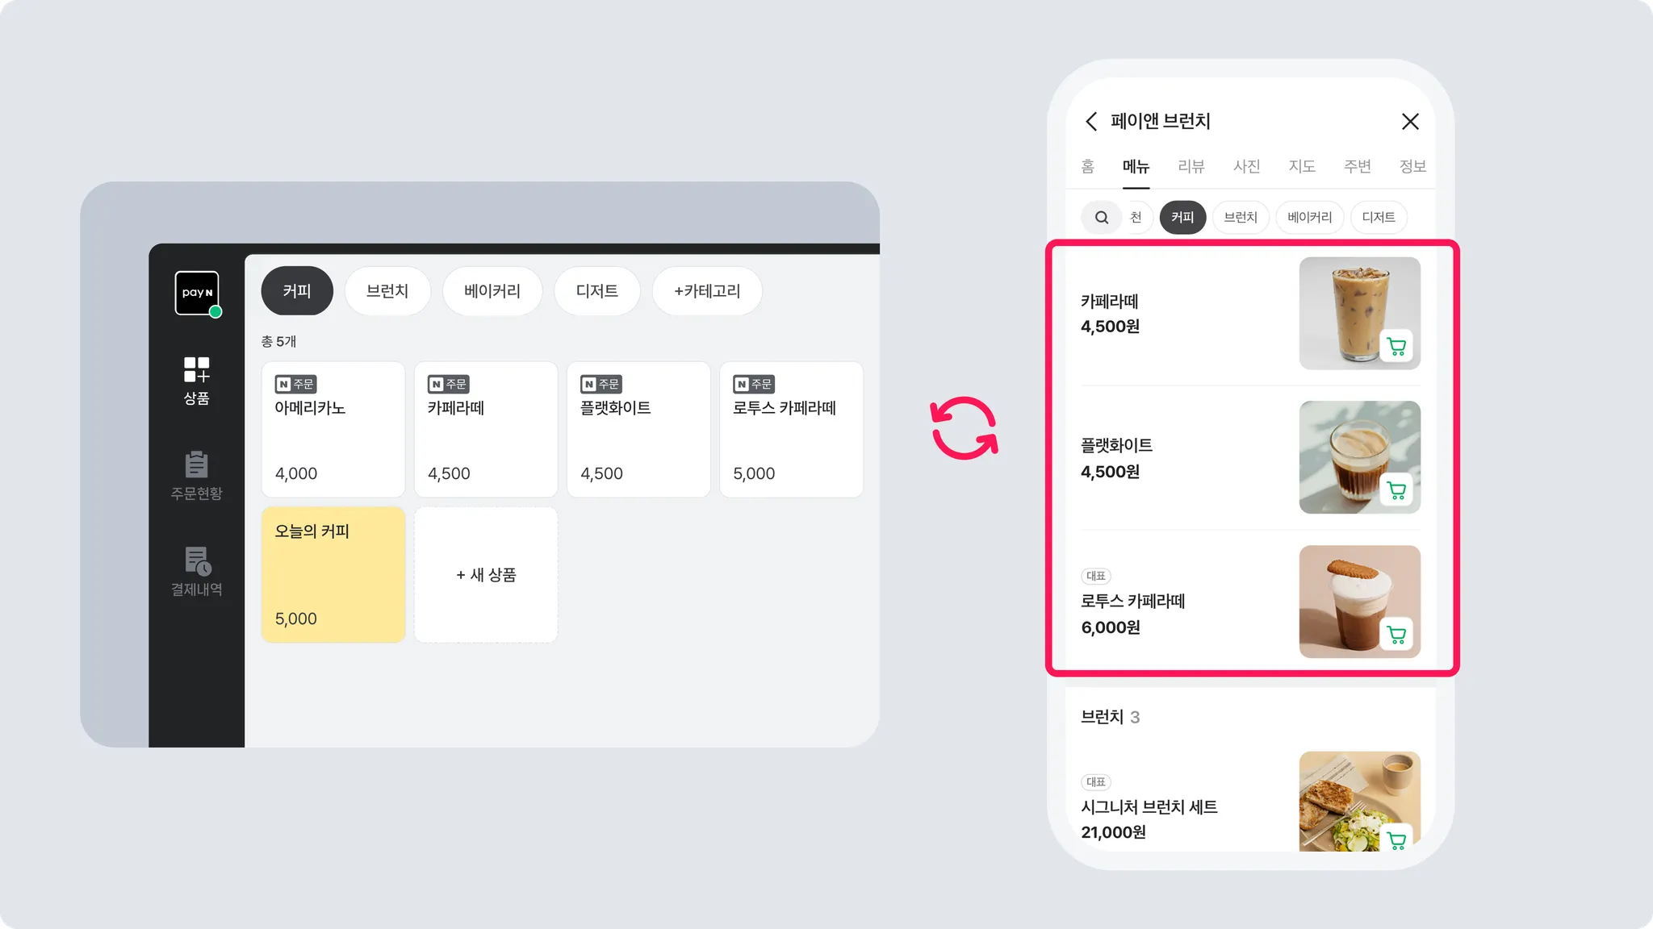Select the 디저트 category pill in the POS
Image resolution: width=1653 pixels, height=929 pixels.
(x=596, y=291)
